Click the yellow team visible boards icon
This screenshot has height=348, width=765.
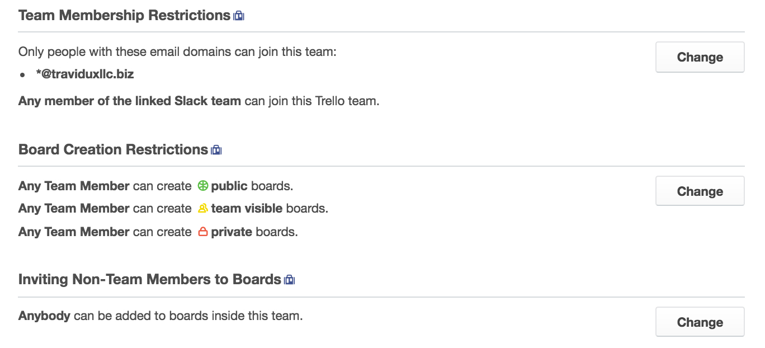tap(203, 209)
